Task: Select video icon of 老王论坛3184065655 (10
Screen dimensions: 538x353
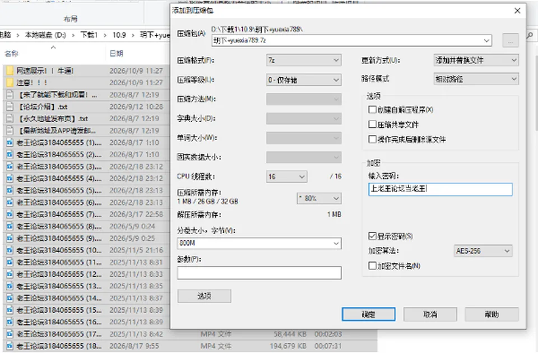Action: [x=10, y=250]
